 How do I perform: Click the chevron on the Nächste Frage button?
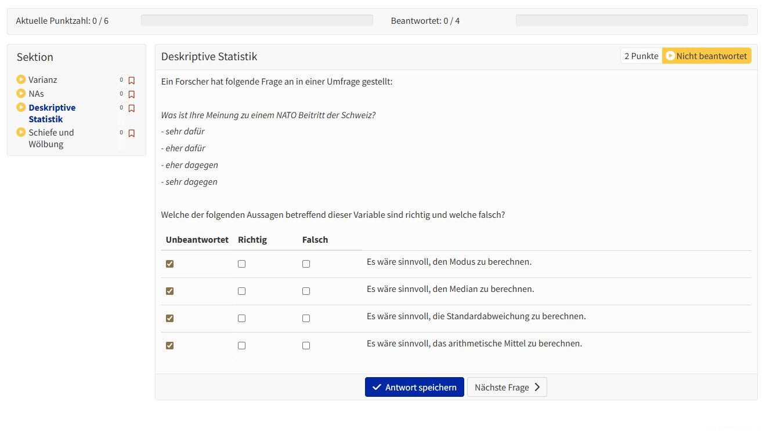[x=537, y=387]
